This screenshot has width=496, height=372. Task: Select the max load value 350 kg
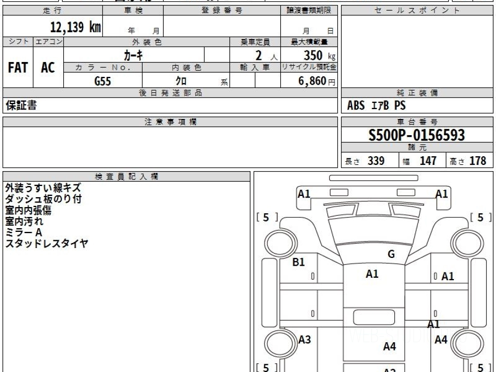coord(319,55)
